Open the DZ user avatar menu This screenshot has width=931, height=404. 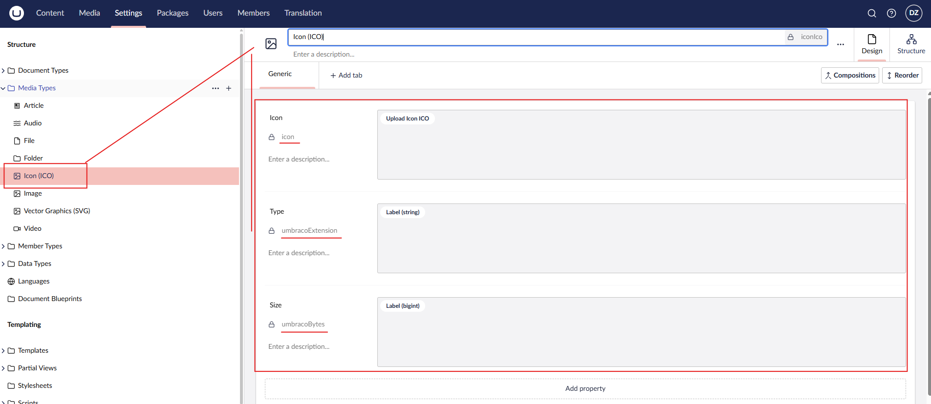(913, 13)
